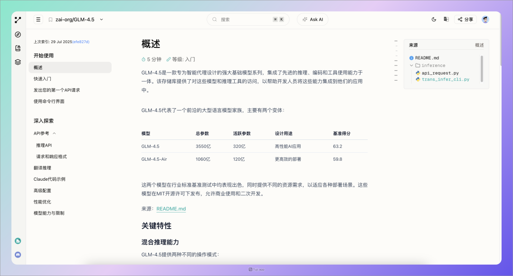Navigate to 模型能力与限制
The image size is (513, 276).
click(49, 213)
